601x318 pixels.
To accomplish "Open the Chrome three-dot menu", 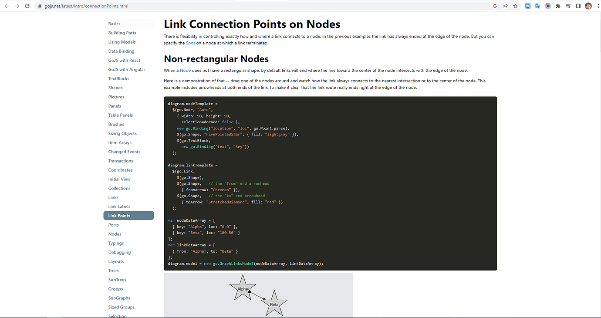I will point(598,6).
